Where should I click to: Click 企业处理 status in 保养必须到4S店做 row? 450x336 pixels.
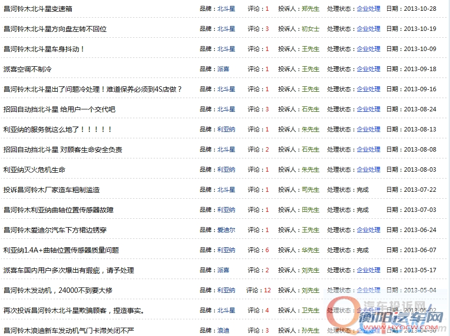[369, 89]
